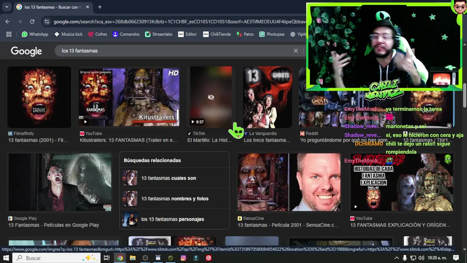Go to the Google logo homepage
Viewport: 467px width, 263px height.
(x=26, y=51)
